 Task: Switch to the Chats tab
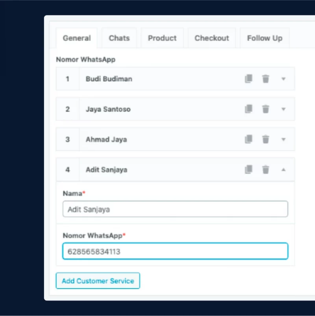(x=119, y=38)
